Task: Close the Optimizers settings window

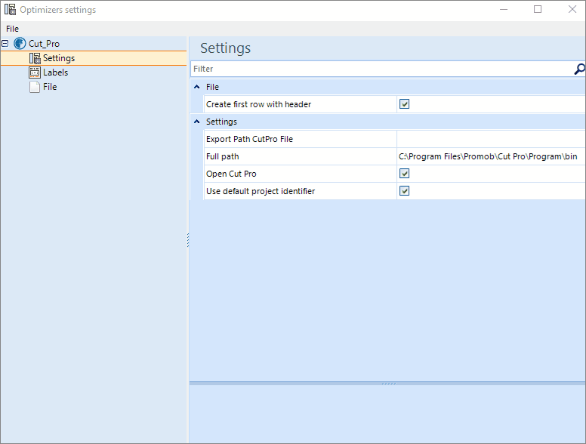Action: click(x=572, y=9)
